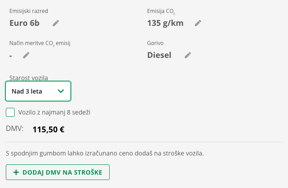Click the 'Gorivo' field label
The image size is (288, 188).
[x=156, y=43]
